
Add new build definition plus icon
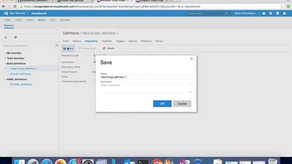(x=16, y=37)
